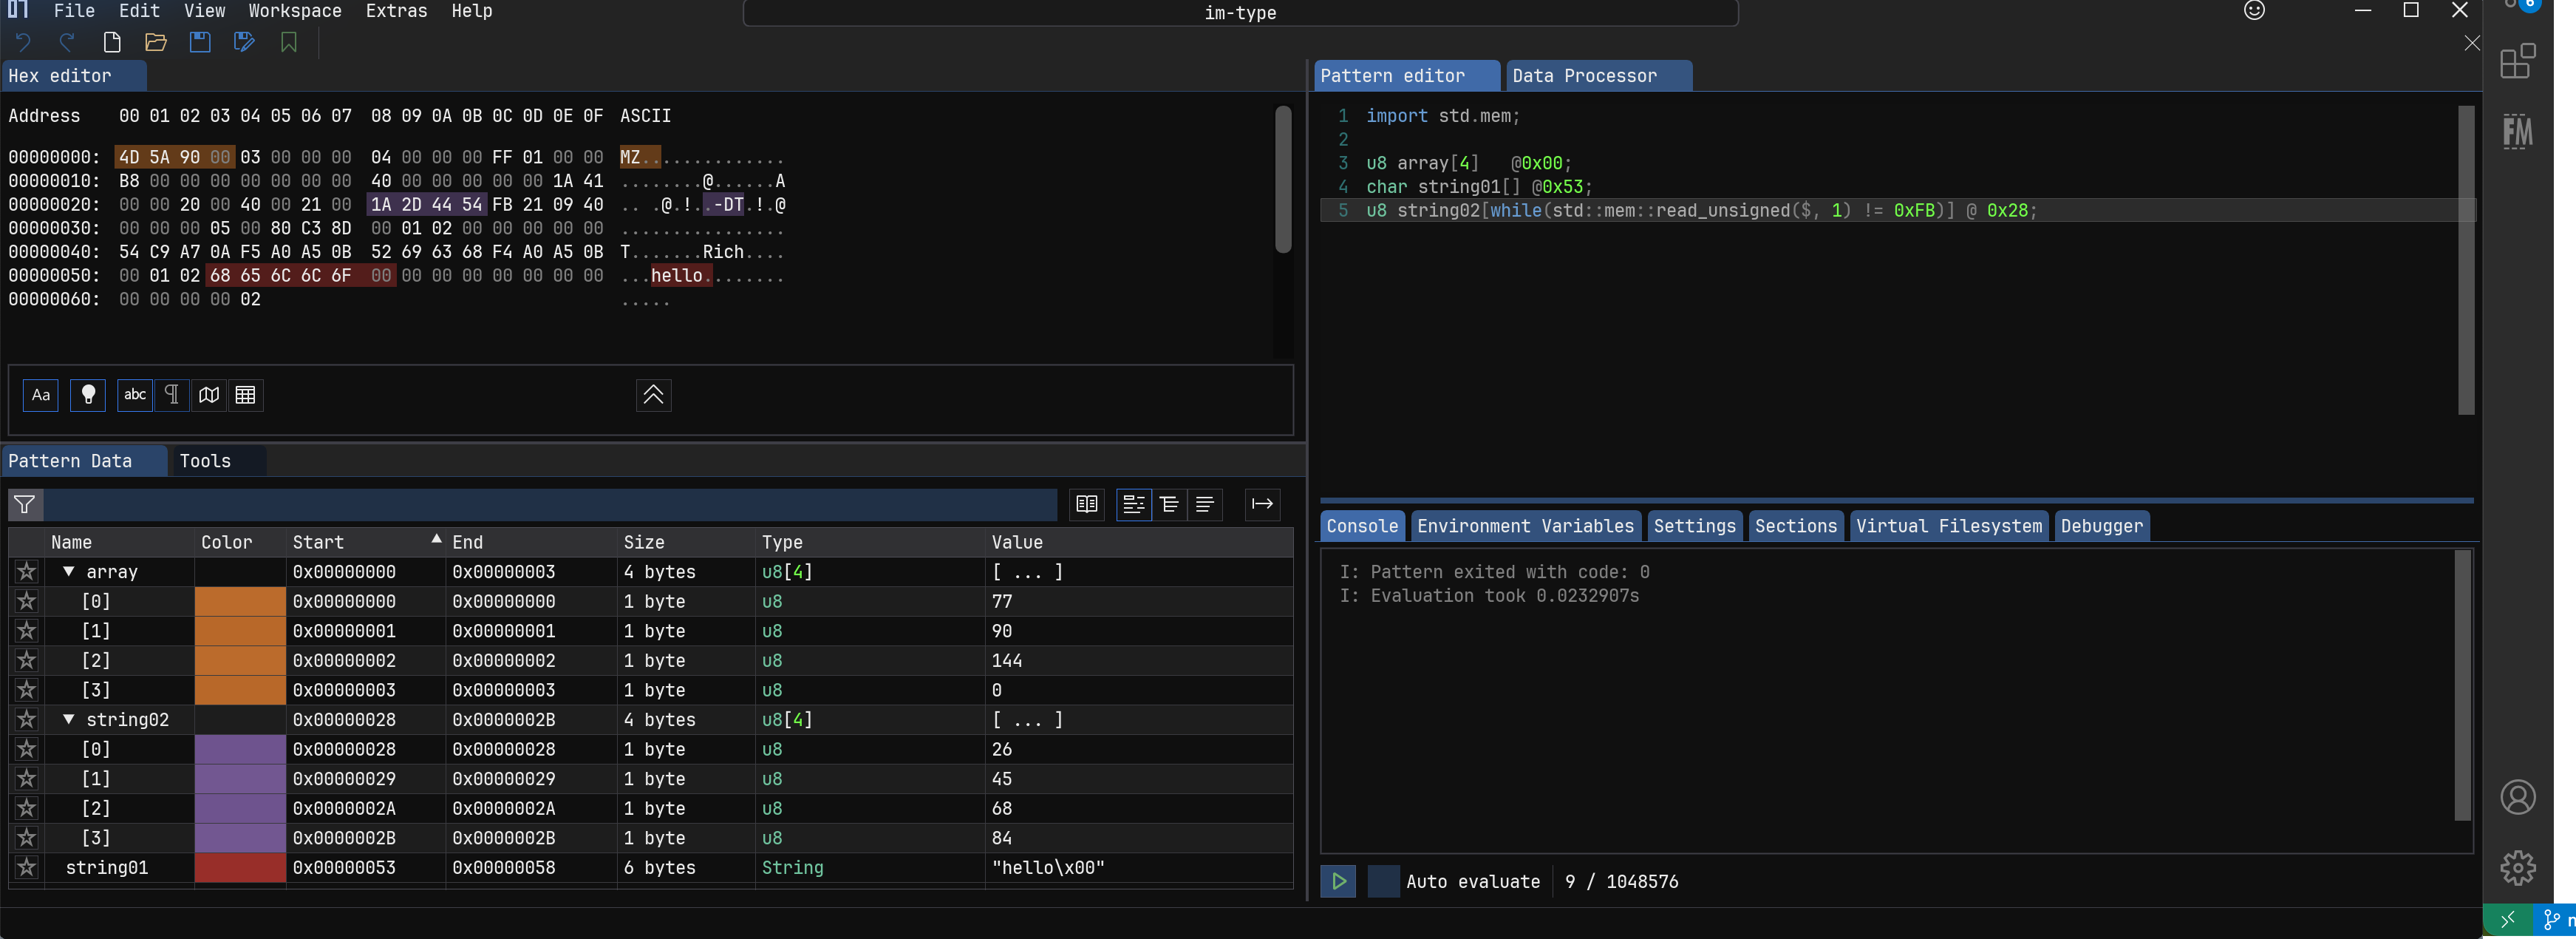
Task: Click the open-book view icon in Pattern Data
Action: 1087,504
